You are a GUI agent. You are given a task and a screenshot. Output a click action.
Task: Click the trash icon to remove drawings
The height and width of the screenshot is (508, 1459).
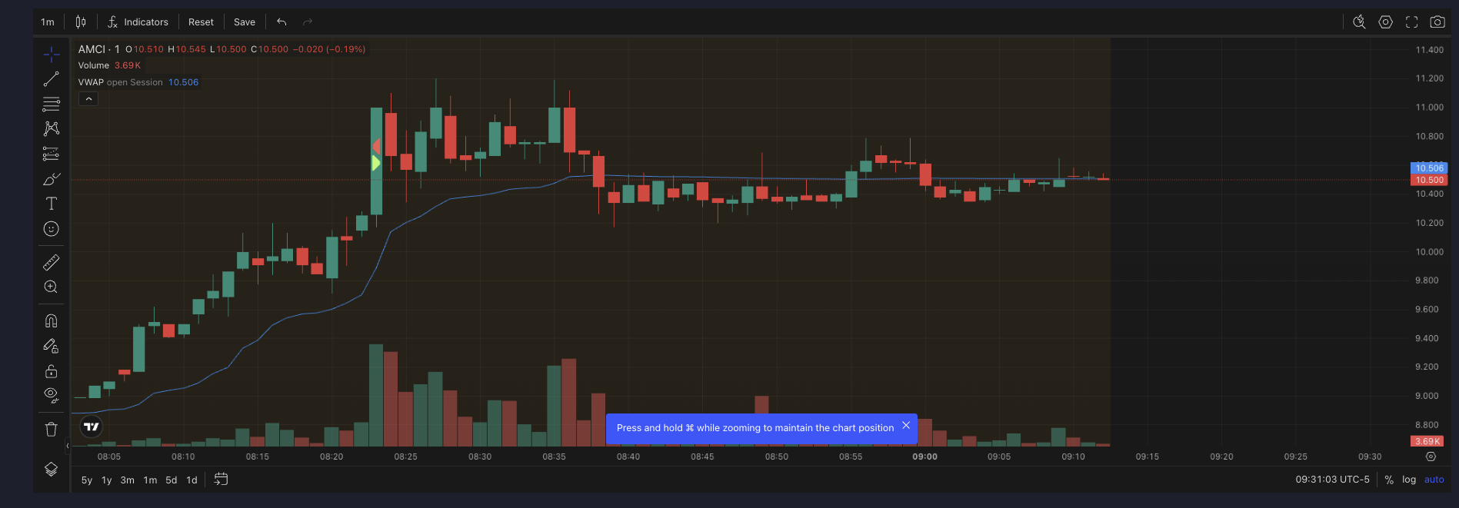[x=52, y=430]
